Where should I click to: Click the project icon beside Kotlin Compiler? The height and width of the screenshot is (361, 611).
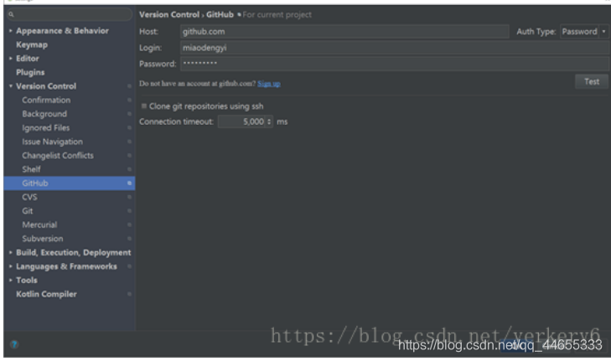[129, 294]
